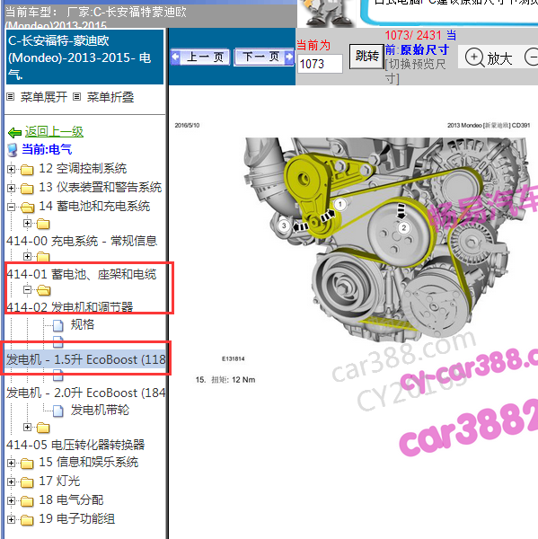Click the engine belt diagram image
538x539 pixels.
tap(385, 241)
